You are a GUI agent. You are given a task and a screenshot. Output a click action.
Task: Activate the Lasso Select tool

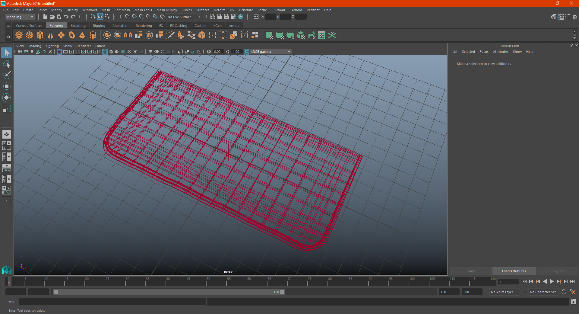[x=7, y=64]
